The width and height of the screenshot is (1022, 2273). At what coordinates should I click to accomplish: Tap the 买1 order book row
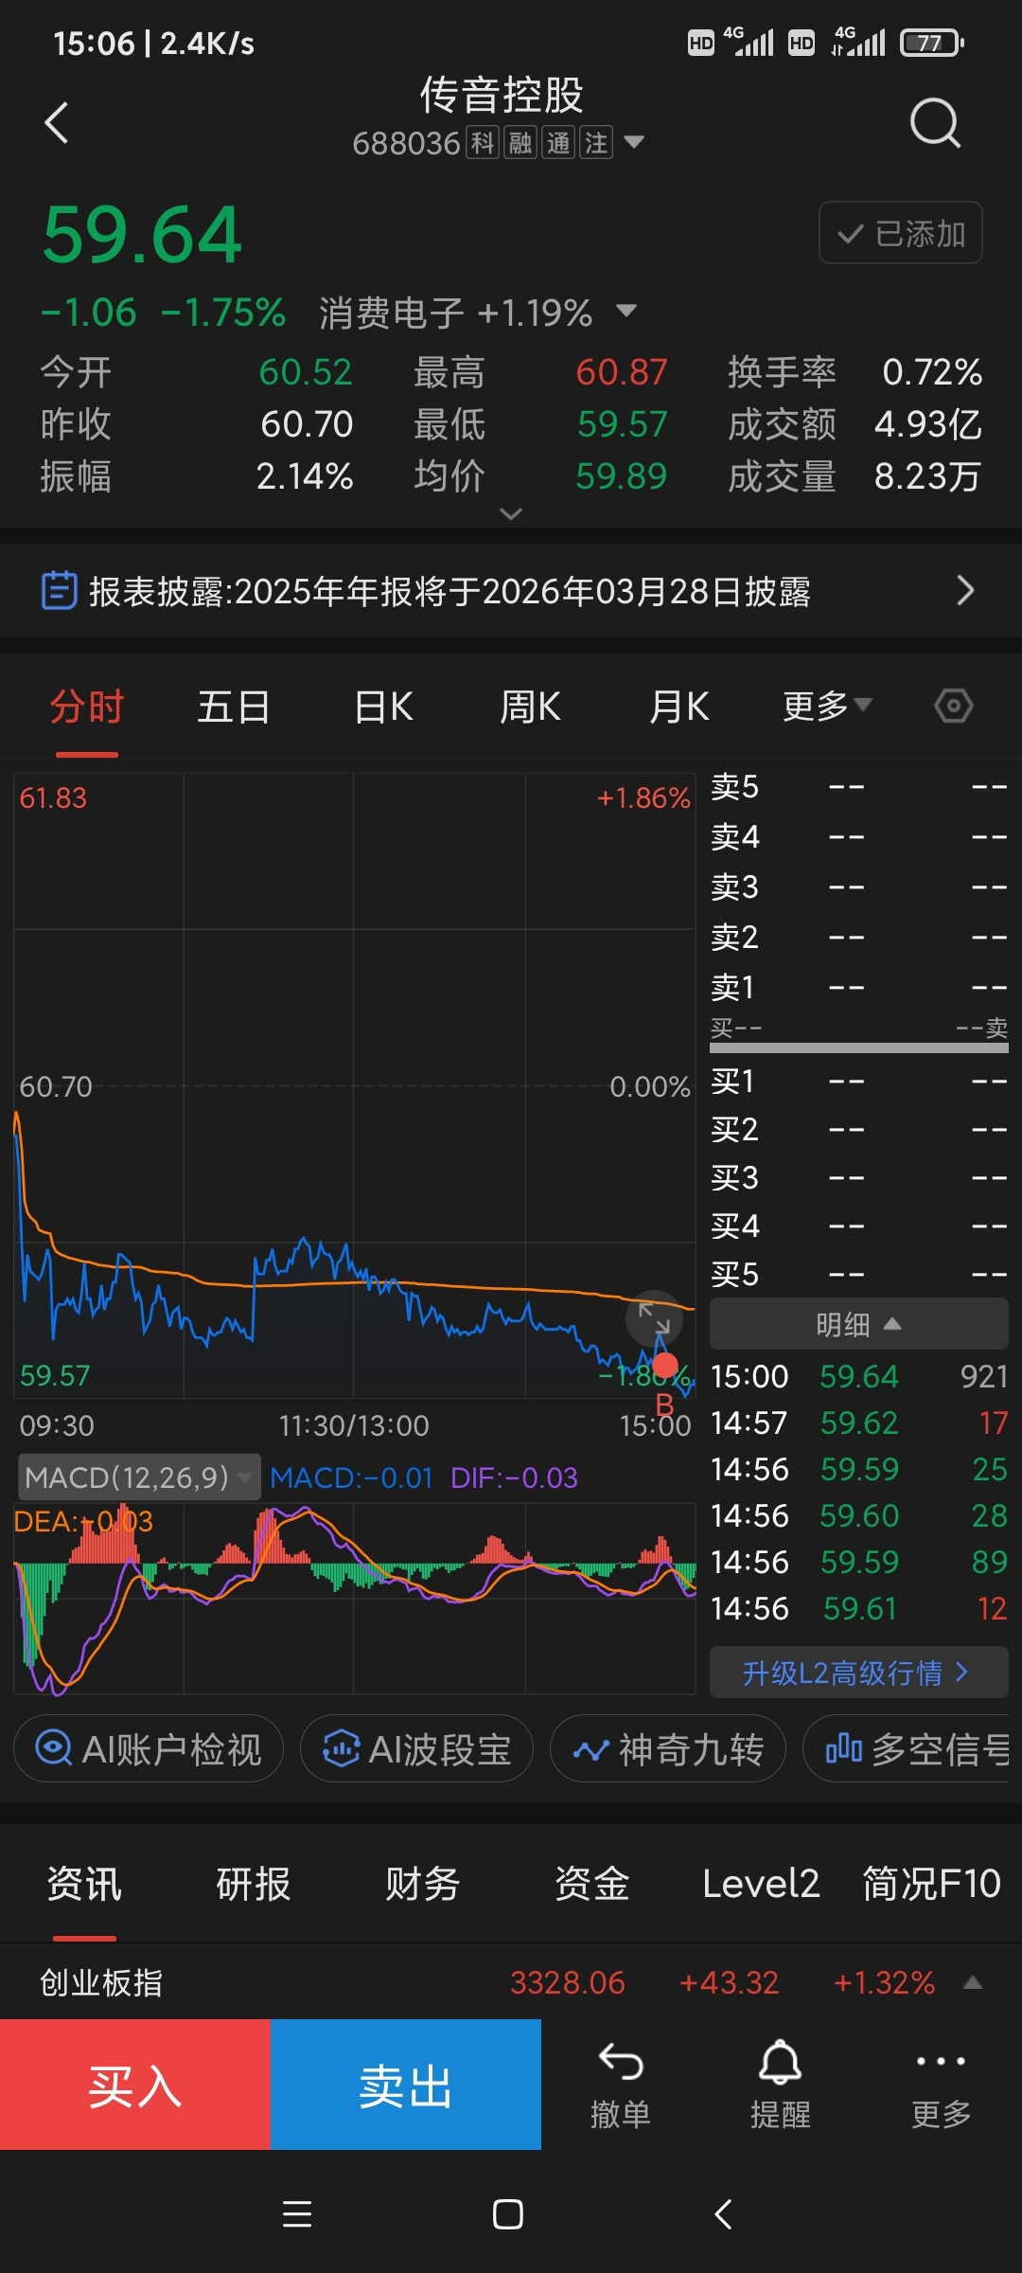(x=859, y=1081)
